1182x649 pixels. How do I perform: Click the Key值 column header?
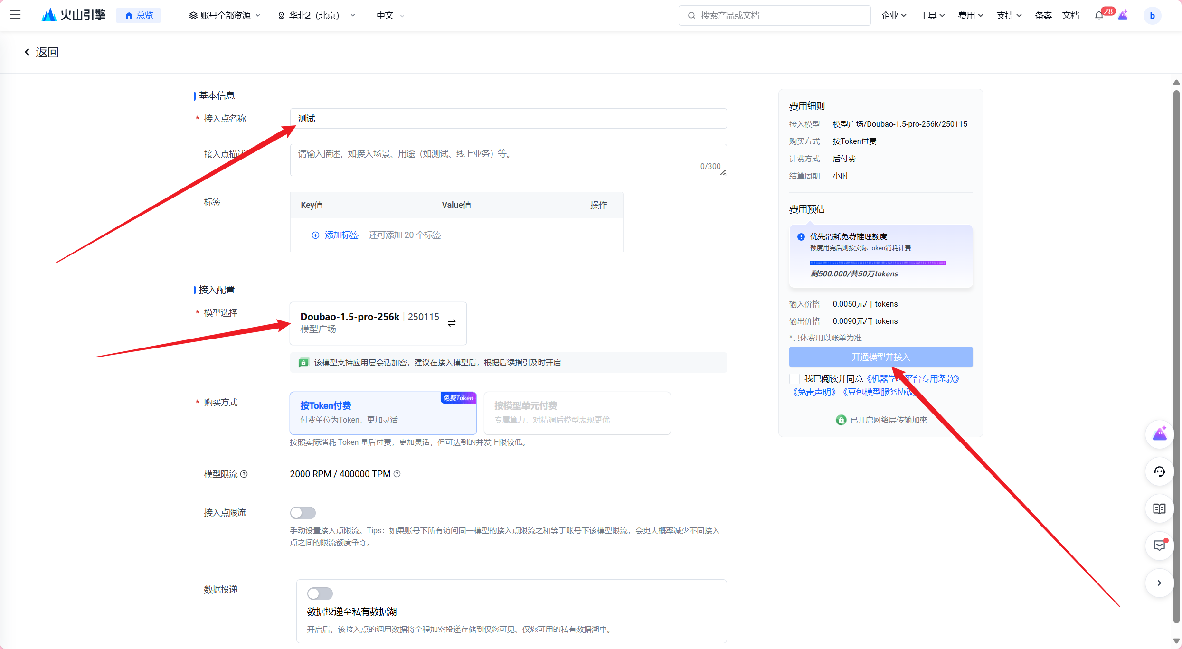[312, 205]
